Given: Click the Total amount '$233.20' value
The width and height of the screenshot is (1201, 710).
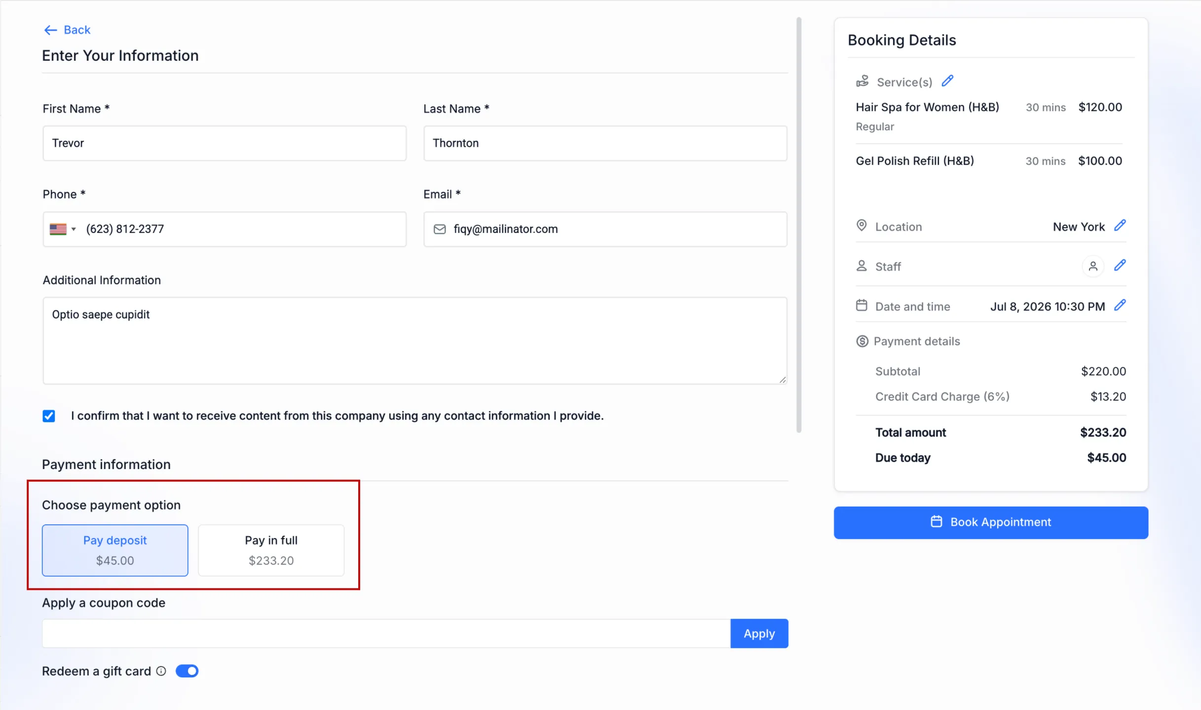Looking at the screenshot, I should tap(1103, 433).
